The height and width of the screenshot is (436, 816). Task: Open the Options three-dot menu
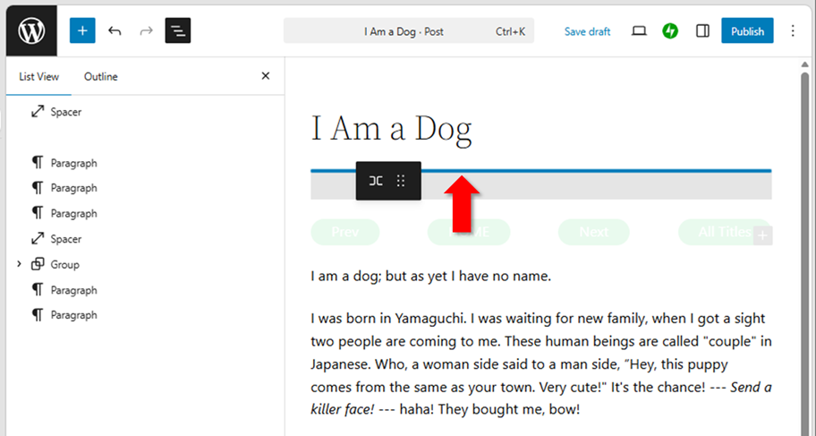coord(792,31)
